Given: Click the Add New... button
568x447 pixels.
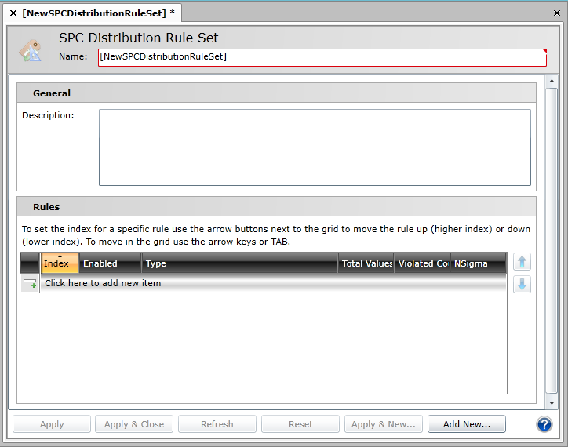Looking at the screenshot, I should click(x=466, y=424).
